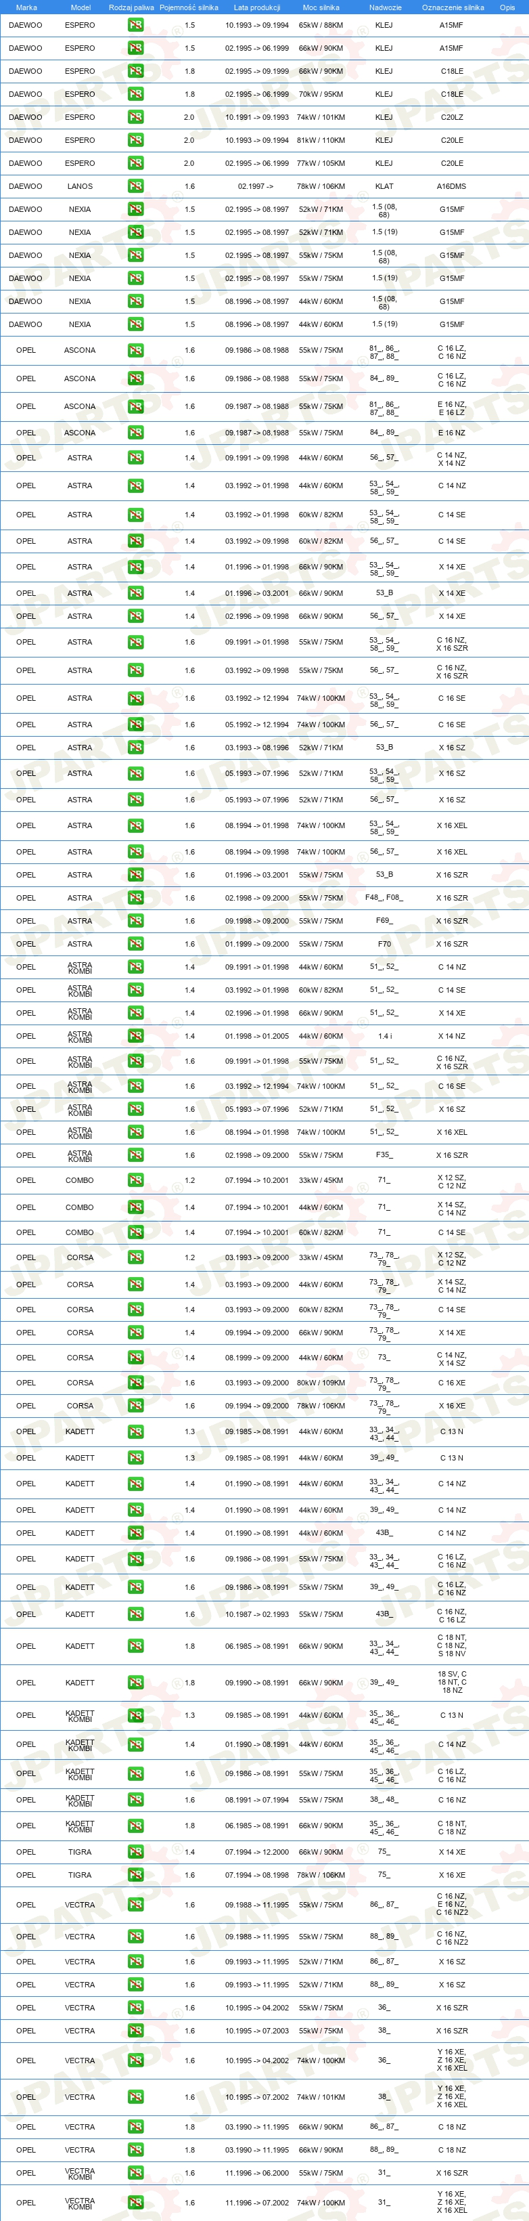Select production date 01.1998 -> 01.2005
This screenshot has width=529, height=2221.
point(257,1036)
